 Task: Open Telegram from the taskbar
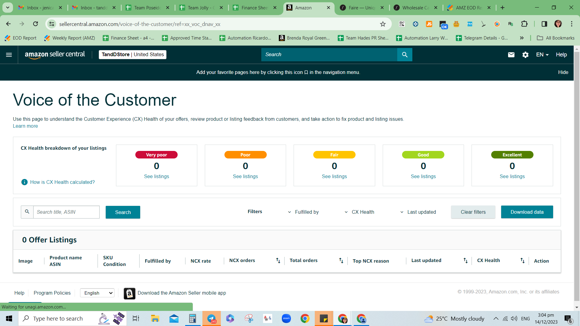211,318
